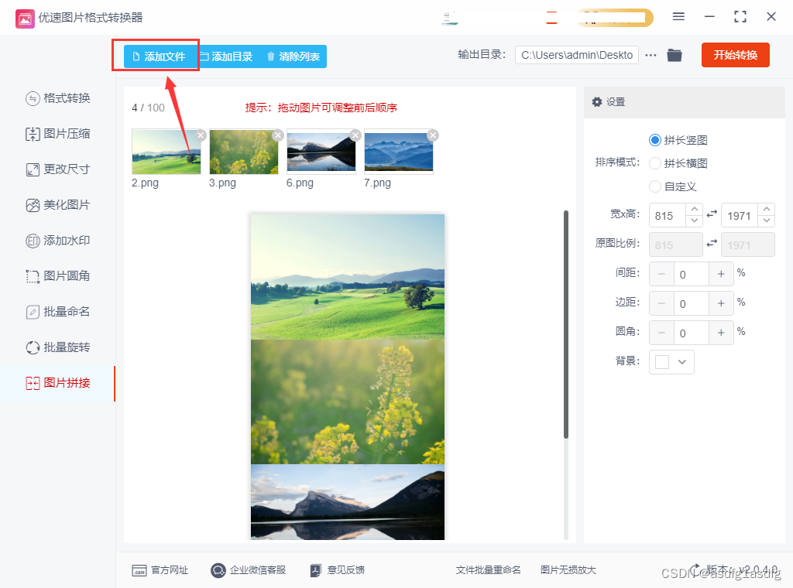This screenshot has width=793, height=588.
Task: Click the 图片拼接 stitch icon
Action: click(x=33, y=383)
